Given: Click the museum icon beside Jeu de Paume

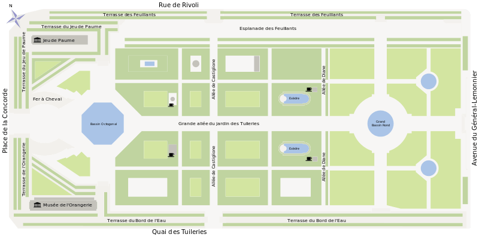Looking at the screenshot, I should (37, 40).
